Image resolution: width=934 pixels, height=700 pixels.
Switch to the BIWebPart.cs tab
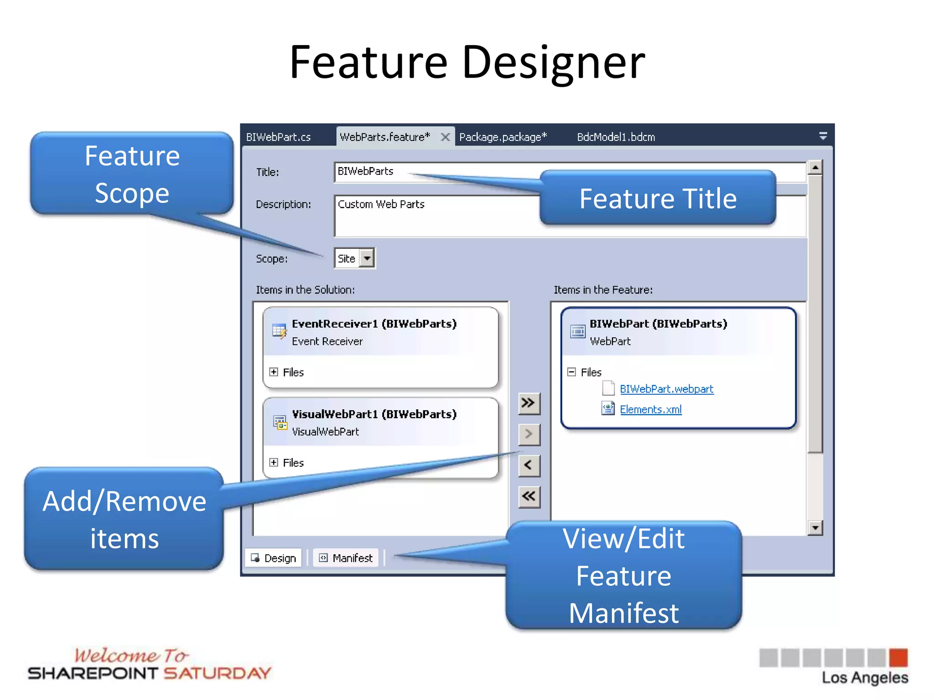pyautogui.click(x=278, y=137)
